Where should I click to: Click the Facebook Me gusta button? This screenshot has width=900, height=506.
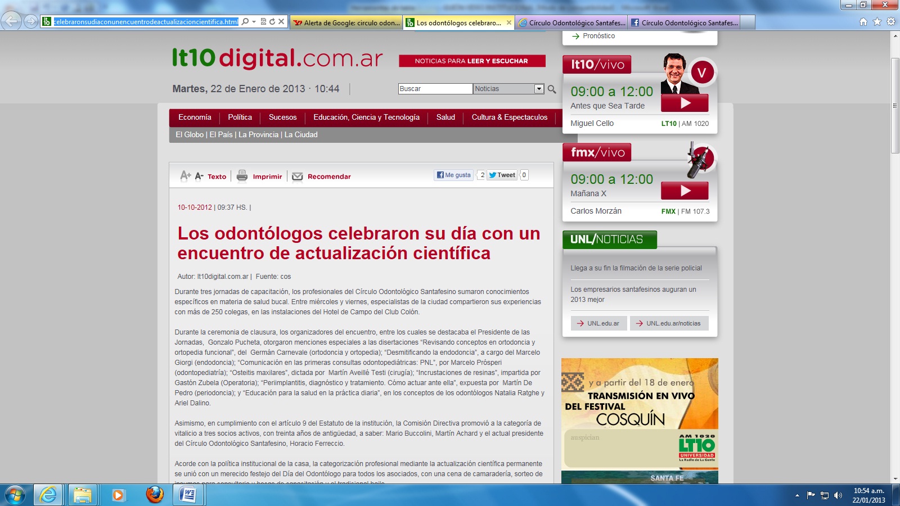tap(454, 175)
